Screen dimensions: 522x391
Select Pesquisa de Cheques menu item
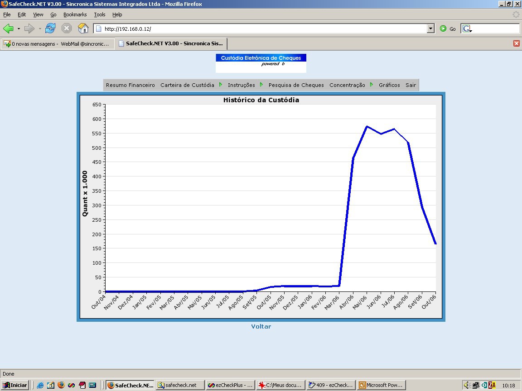296,85
